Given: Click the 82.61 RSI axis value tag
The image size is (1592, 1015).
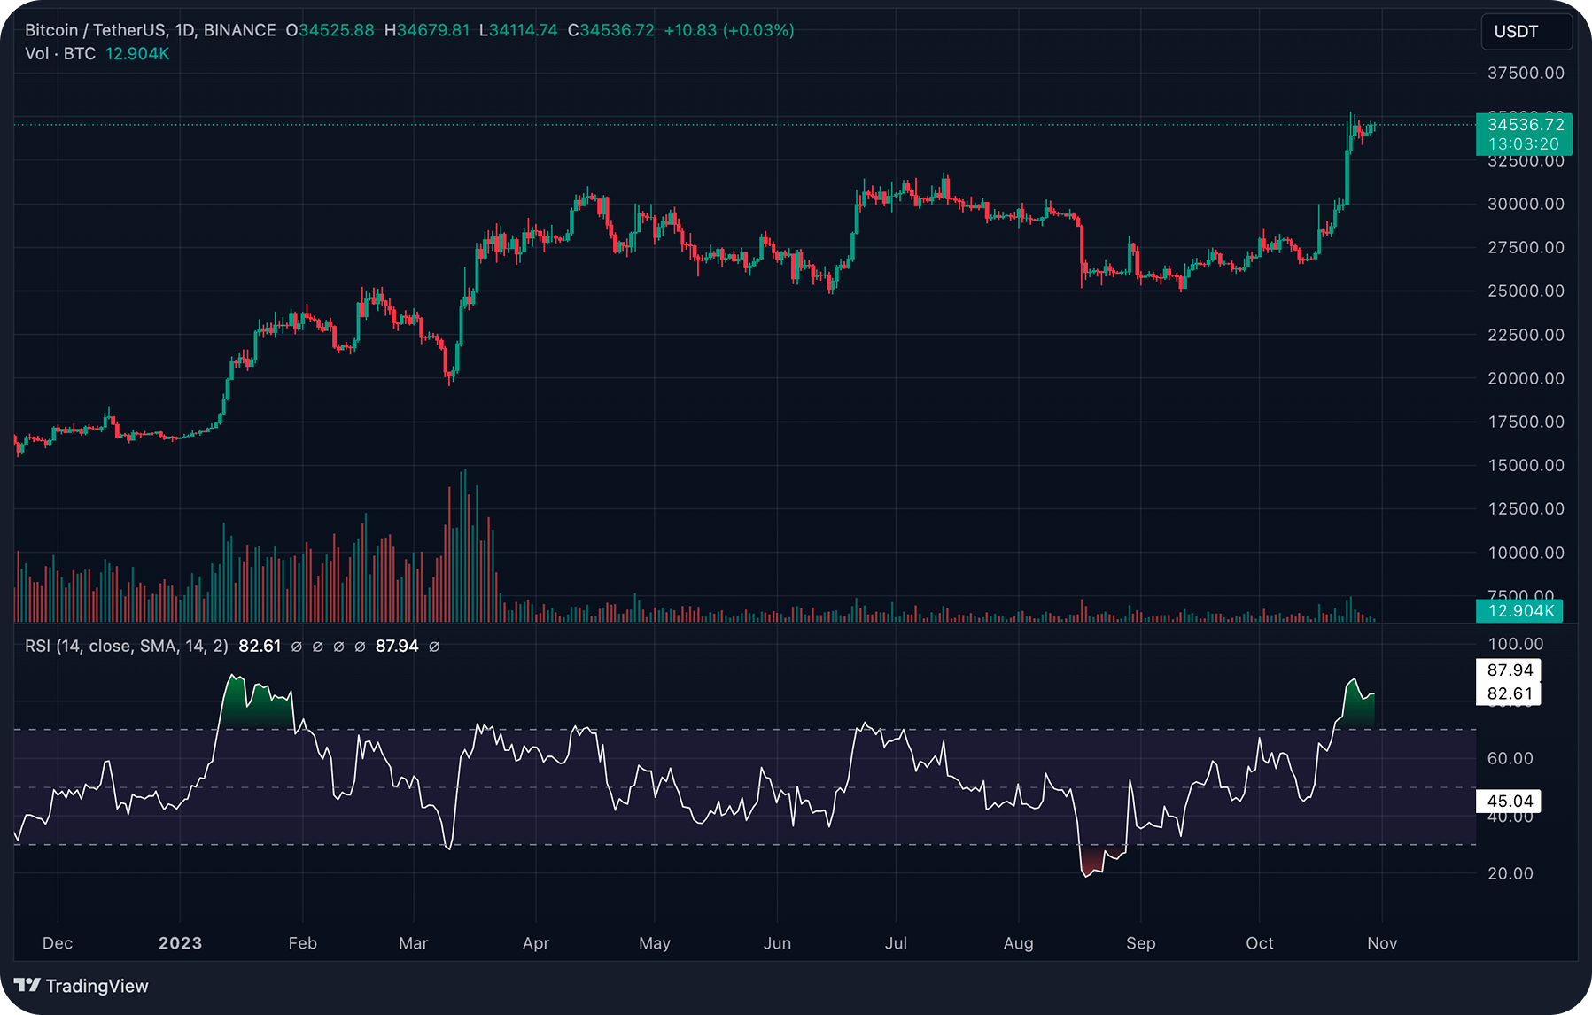Looking at the screenshot, I should [1510, 693].
